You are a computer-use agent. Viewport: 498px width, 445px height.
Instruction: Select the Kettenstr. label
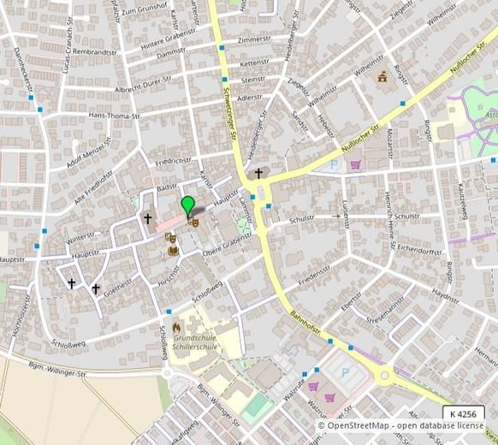pyautogui.click(x=255, y=62)
